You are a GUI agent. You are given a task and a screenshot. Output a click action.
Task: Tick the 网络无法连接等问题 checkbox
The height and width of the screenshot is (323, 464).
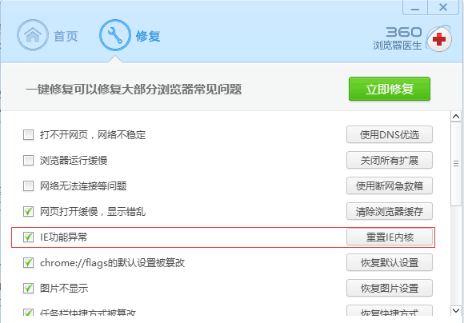pos(29,186)
